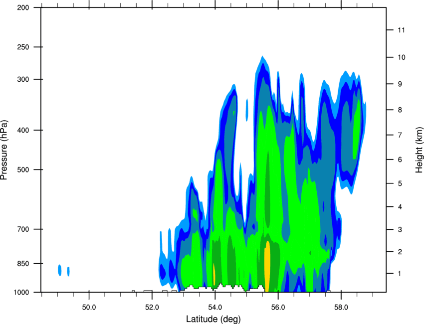Pick the 7 km height tick label
The height and width of the screenshot is (324, 424).
[x=400, y=135]
